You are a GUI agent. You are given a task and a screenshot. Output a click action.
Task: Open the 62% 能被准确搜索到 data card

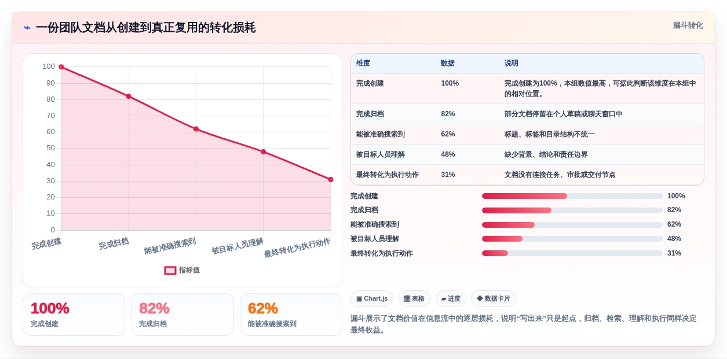coord(291,314)
